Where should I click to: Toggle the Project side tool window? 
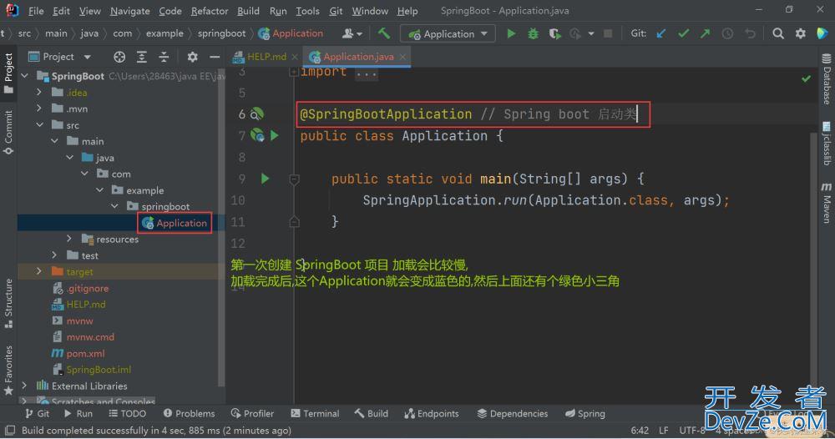click(8, 73)
